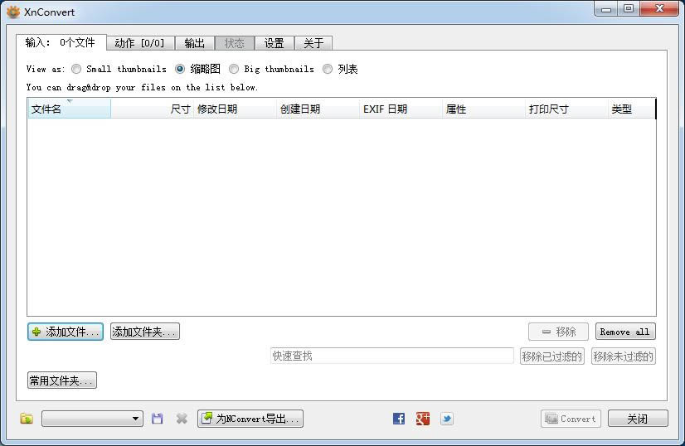This screenshot has width=685, height=446.
Task: Sort by the EXIF 日期 column header
Action: coord(401,109)
